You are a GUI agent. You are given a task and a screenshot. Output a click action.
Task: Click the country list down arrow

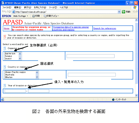point(37,77)
